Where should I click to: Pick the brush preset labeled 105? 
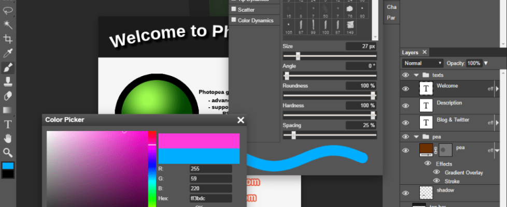(x=288, y=27)
